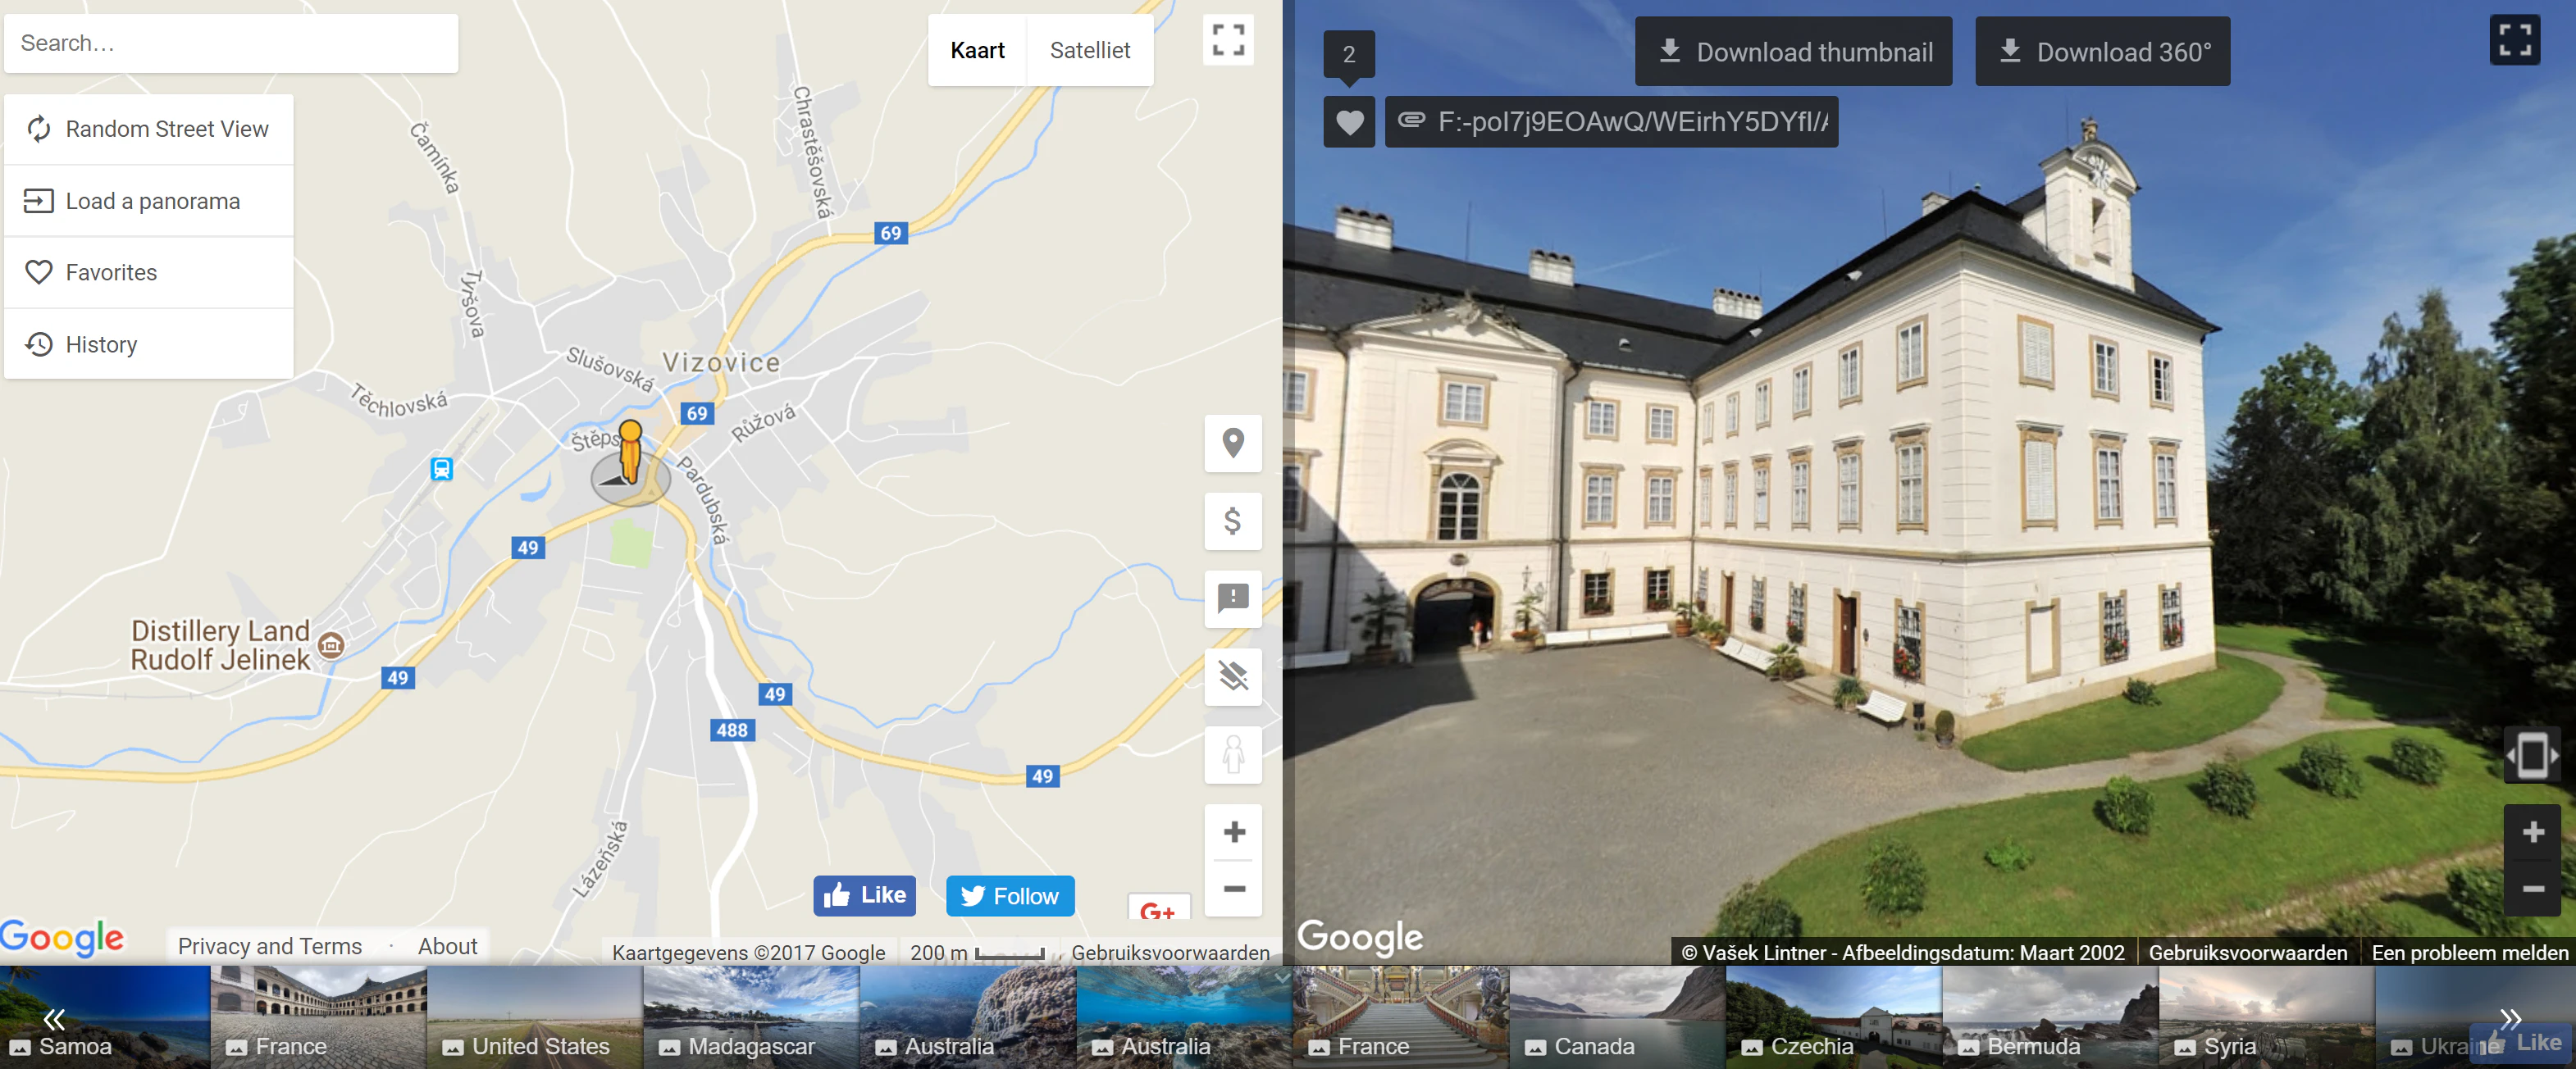This screenshot has height=1069, width=2576.
Task: Open History in the sidebar menu
Action: click(x=149, y=344)
